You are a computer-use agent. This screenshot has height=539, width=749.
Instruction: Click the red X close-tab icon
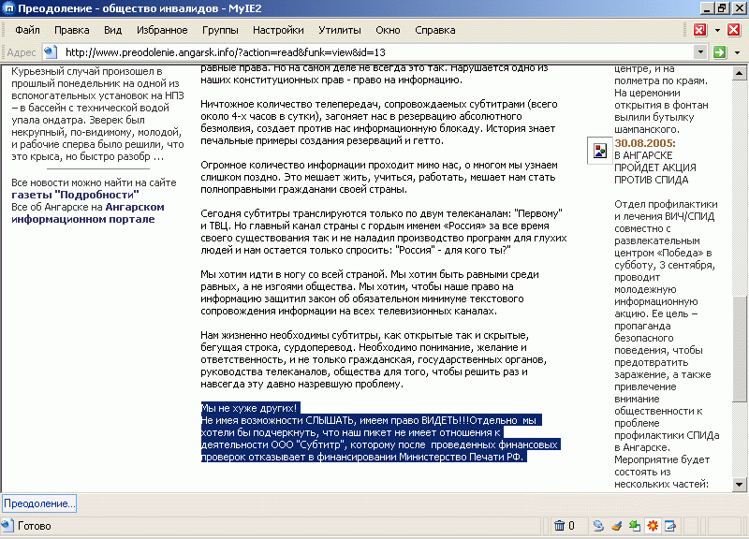coord(734,30)
